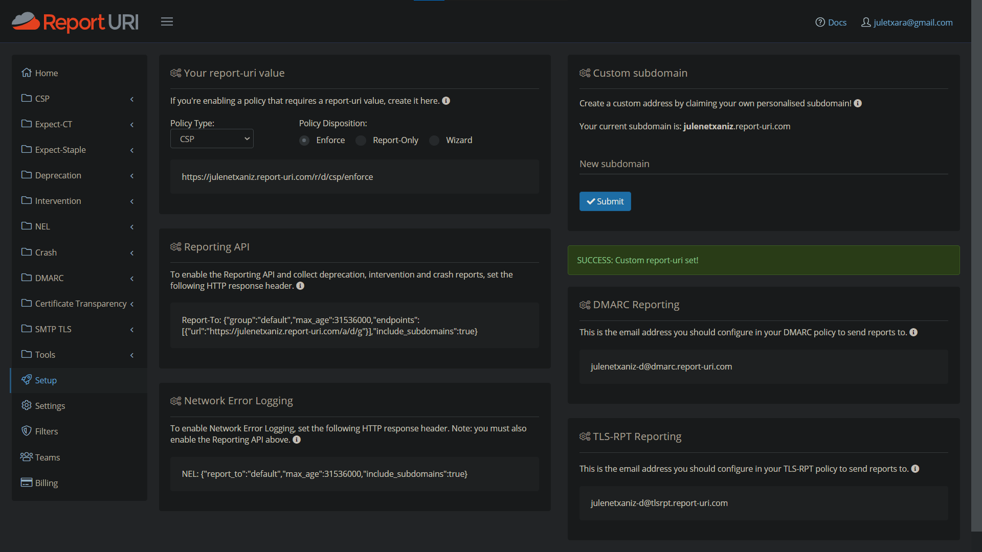Open the Home page from sidebar
The image size is (982, 552).
point(46,73)
